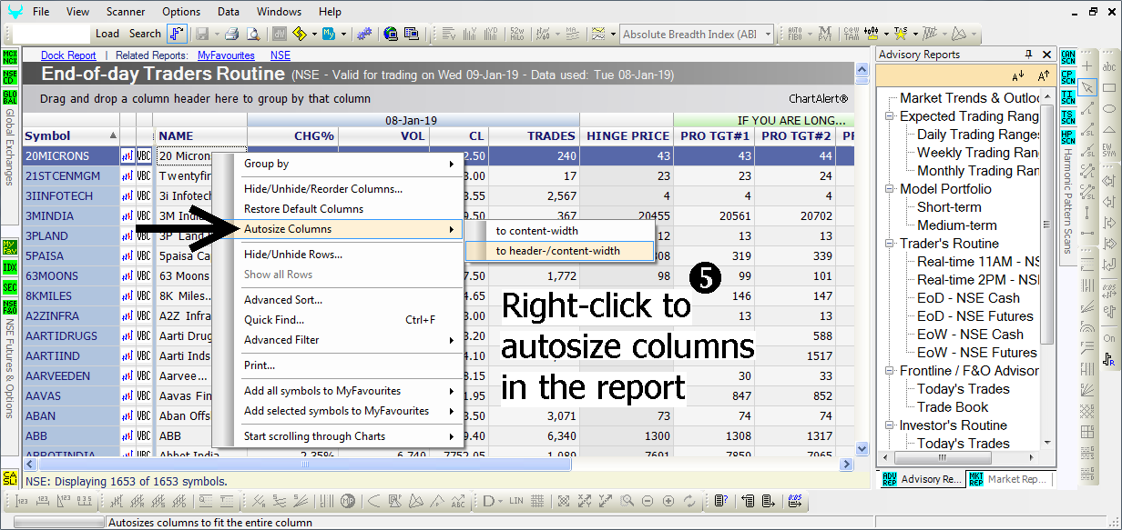Close the Advisory Reports panel
1122x530 pixels.
coord(1045,55)
